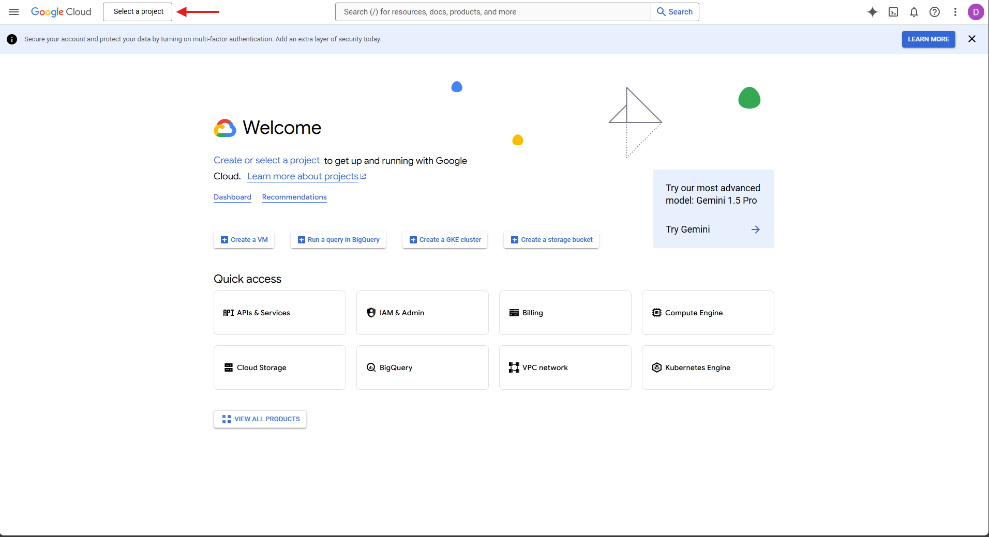The width and height of the screenshot is (989, 537).
Task: Click the Kubernetes Engine label
Action: pos(698,367)
